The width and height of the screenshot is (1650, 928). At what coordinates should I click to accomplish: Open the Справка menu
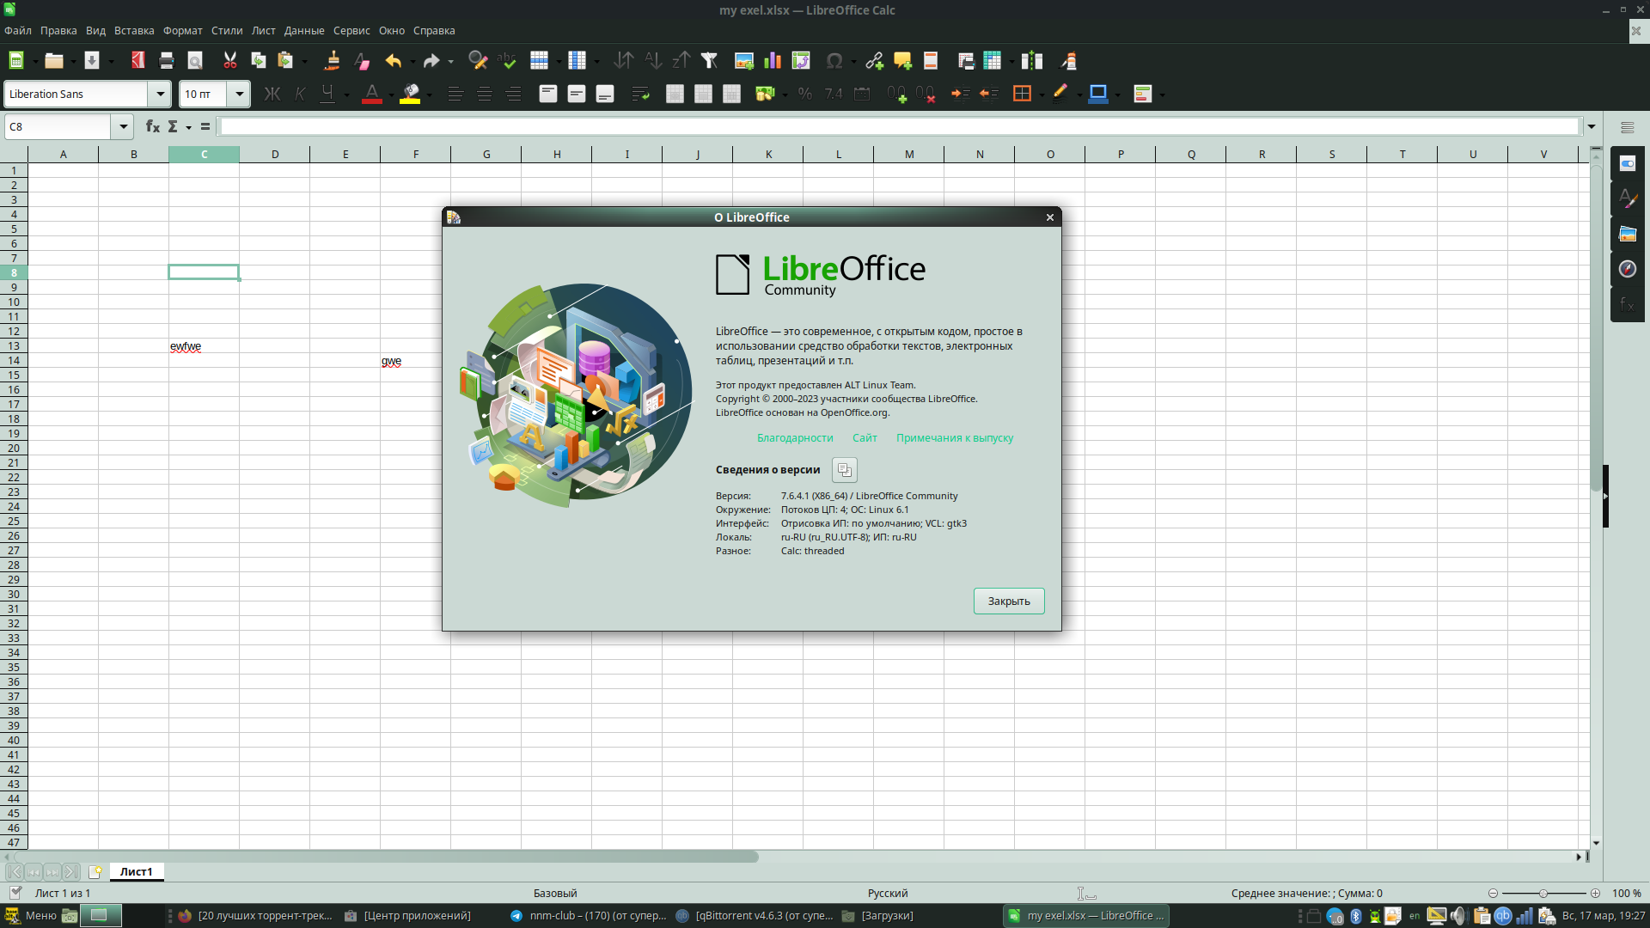pos(434,30)
